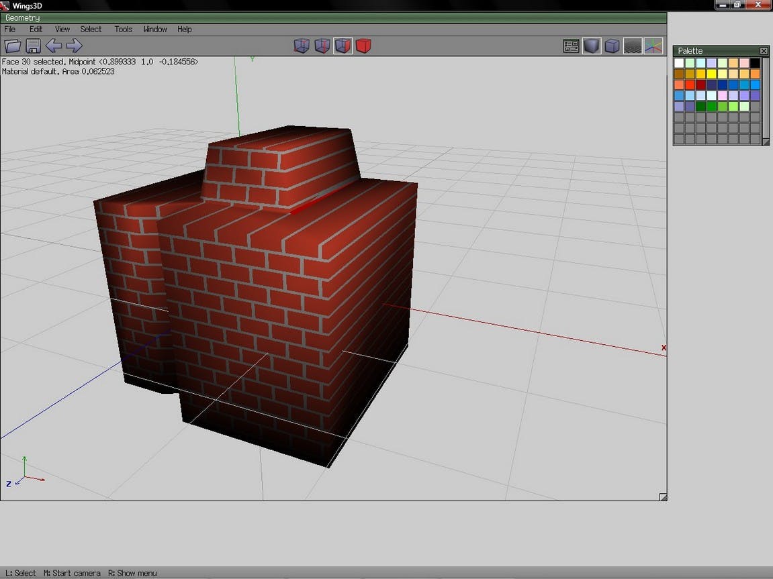
Task: Undo with the left arrow icon
Action: (53, 46)
